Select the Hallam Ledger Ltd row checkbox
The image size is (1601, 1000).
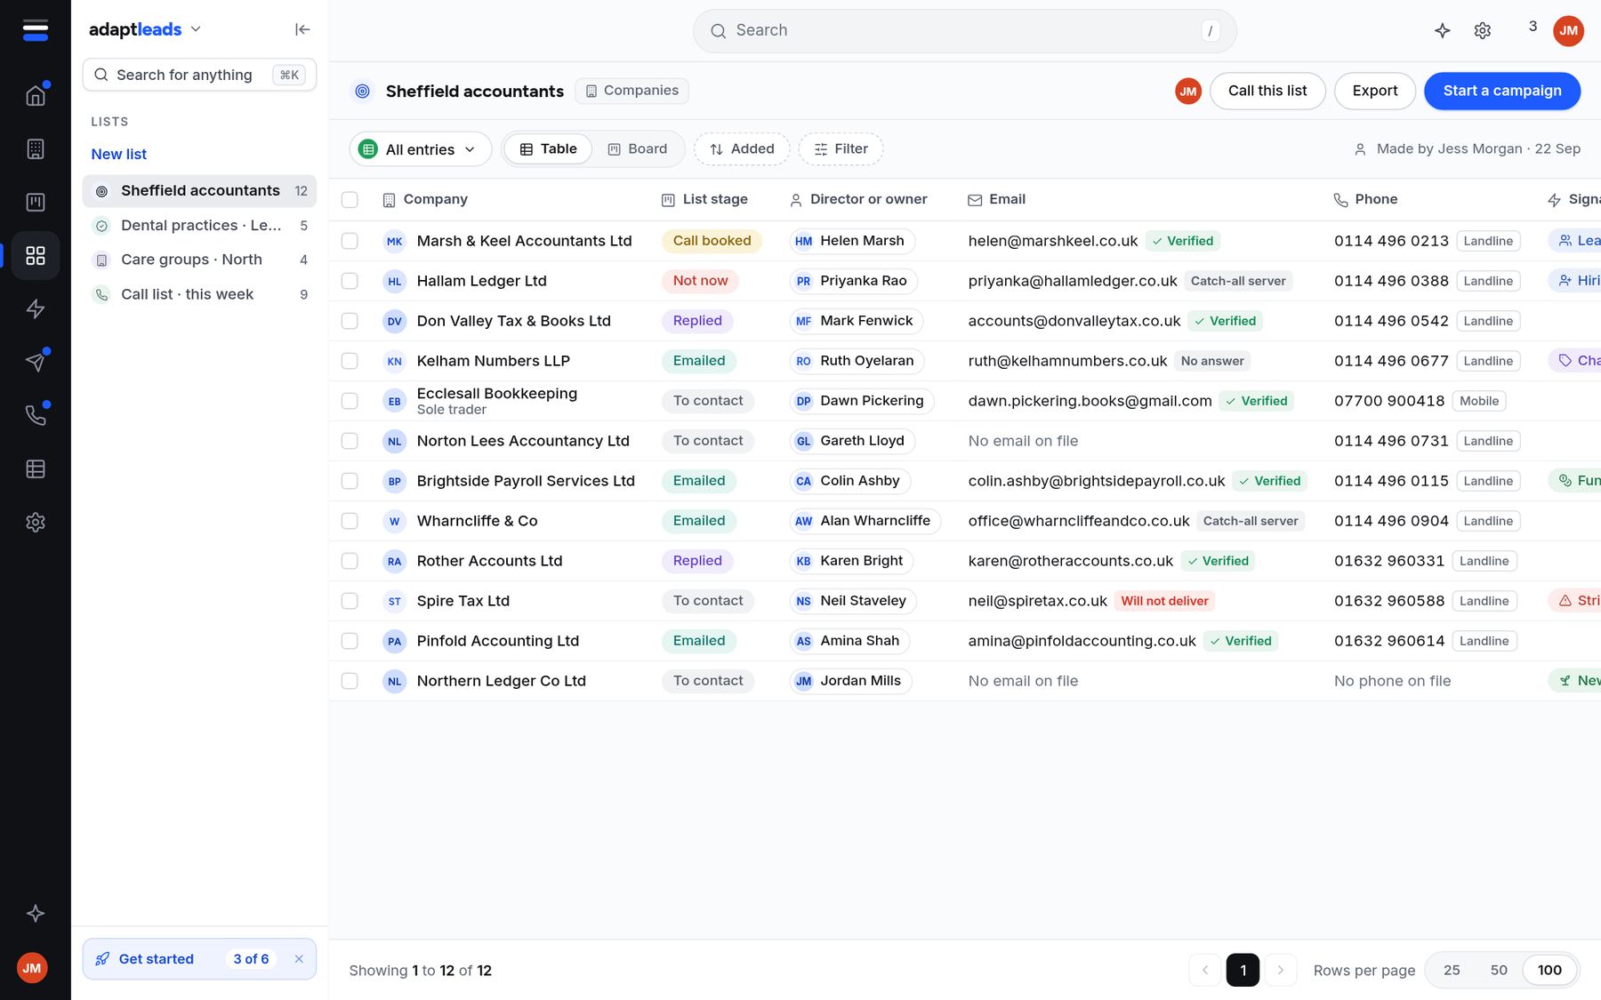(350, 281)
